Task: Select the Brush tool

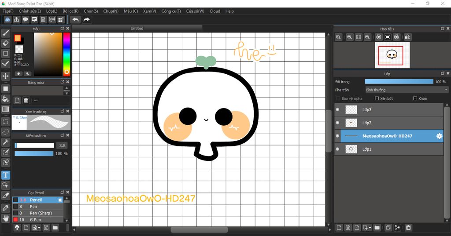Action: point(5,33)
